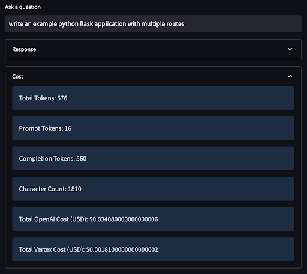Collapse the Cost section chevron

[290, 76]
